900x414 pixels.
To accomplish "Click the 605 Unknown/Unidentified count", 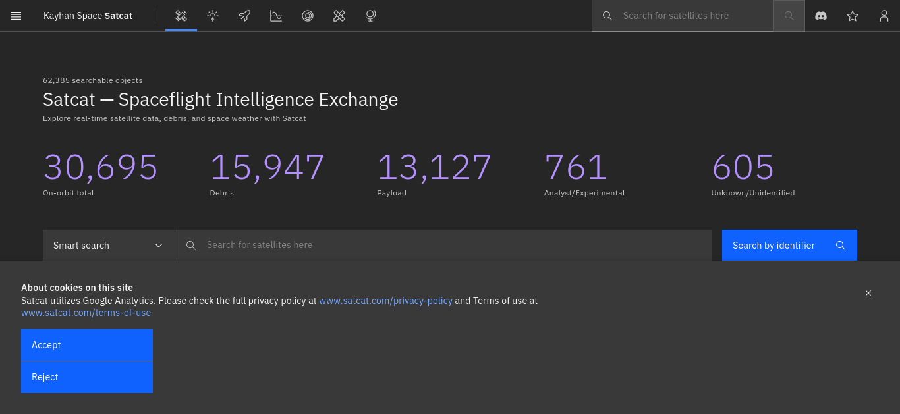I will [x=743, y=167].
